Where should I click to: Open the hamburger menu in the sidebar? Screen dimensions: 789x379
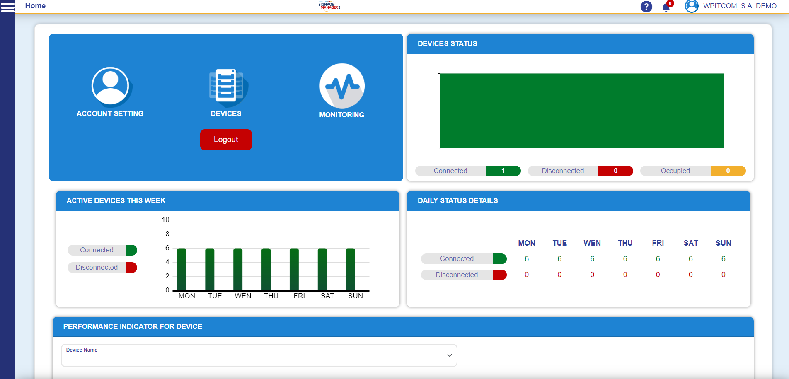[x=7, y=7]
